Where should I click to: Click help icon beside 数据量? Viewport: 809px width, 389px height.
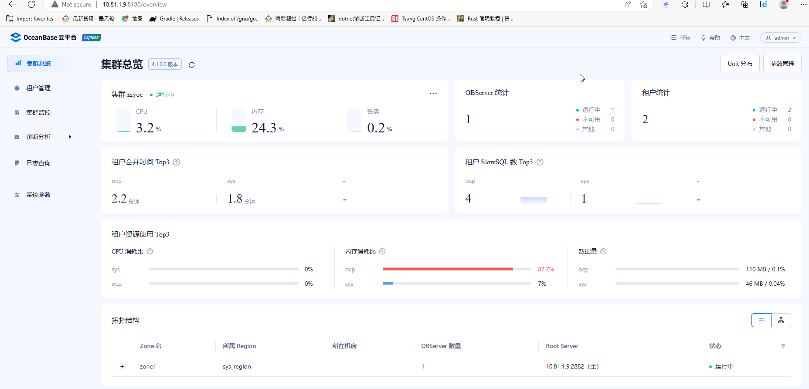603,251
